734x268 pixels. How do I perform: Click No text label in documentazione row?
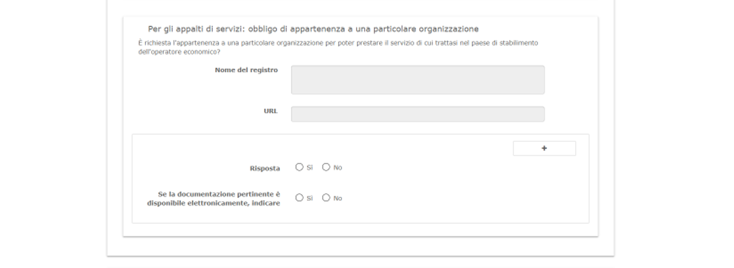(337, 199)
